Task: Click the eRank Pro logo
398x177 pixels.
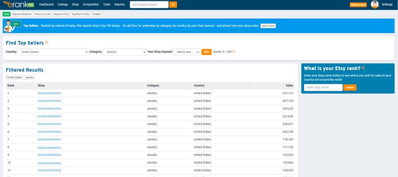Action: click(18, 4)
